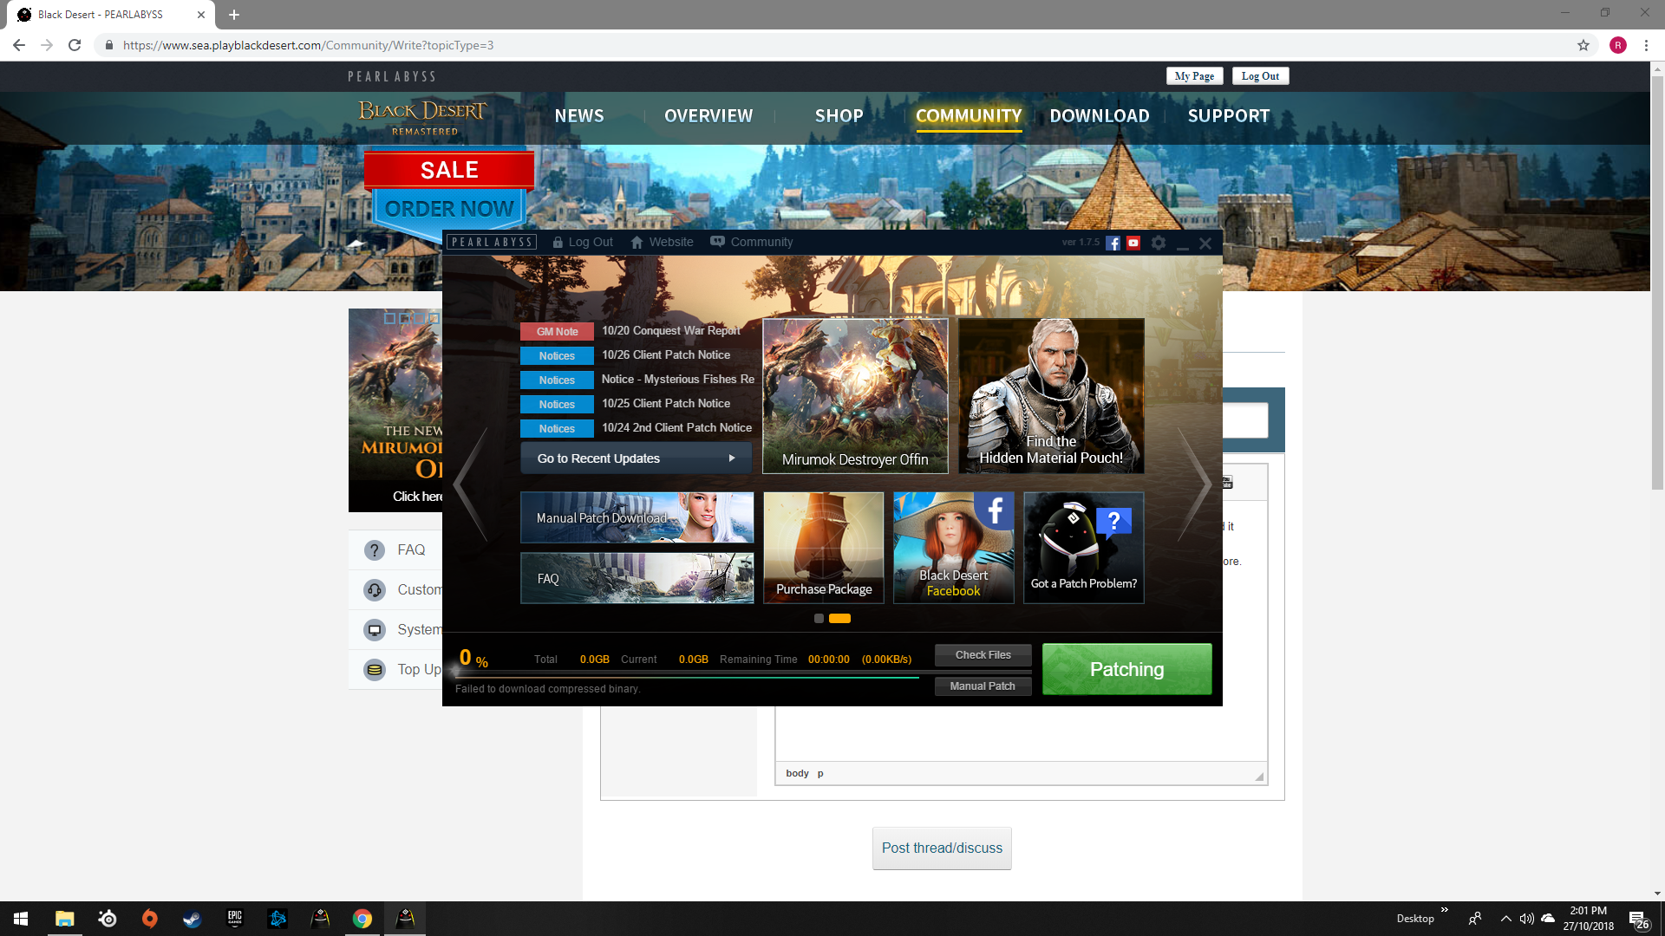The width and height of the screenshot is (1665, 936).
Task: Expand the GM Note notices list
Action: (557, 330)
